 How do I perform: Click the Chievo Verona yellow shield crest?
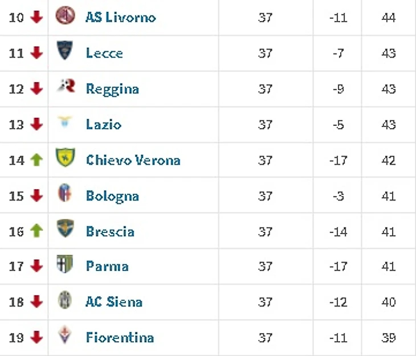pos(66,157)
